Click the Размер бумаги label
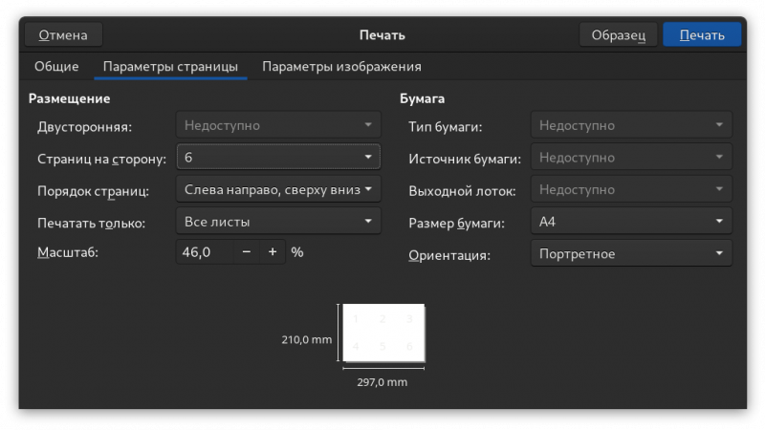 [x=457, y=224]
